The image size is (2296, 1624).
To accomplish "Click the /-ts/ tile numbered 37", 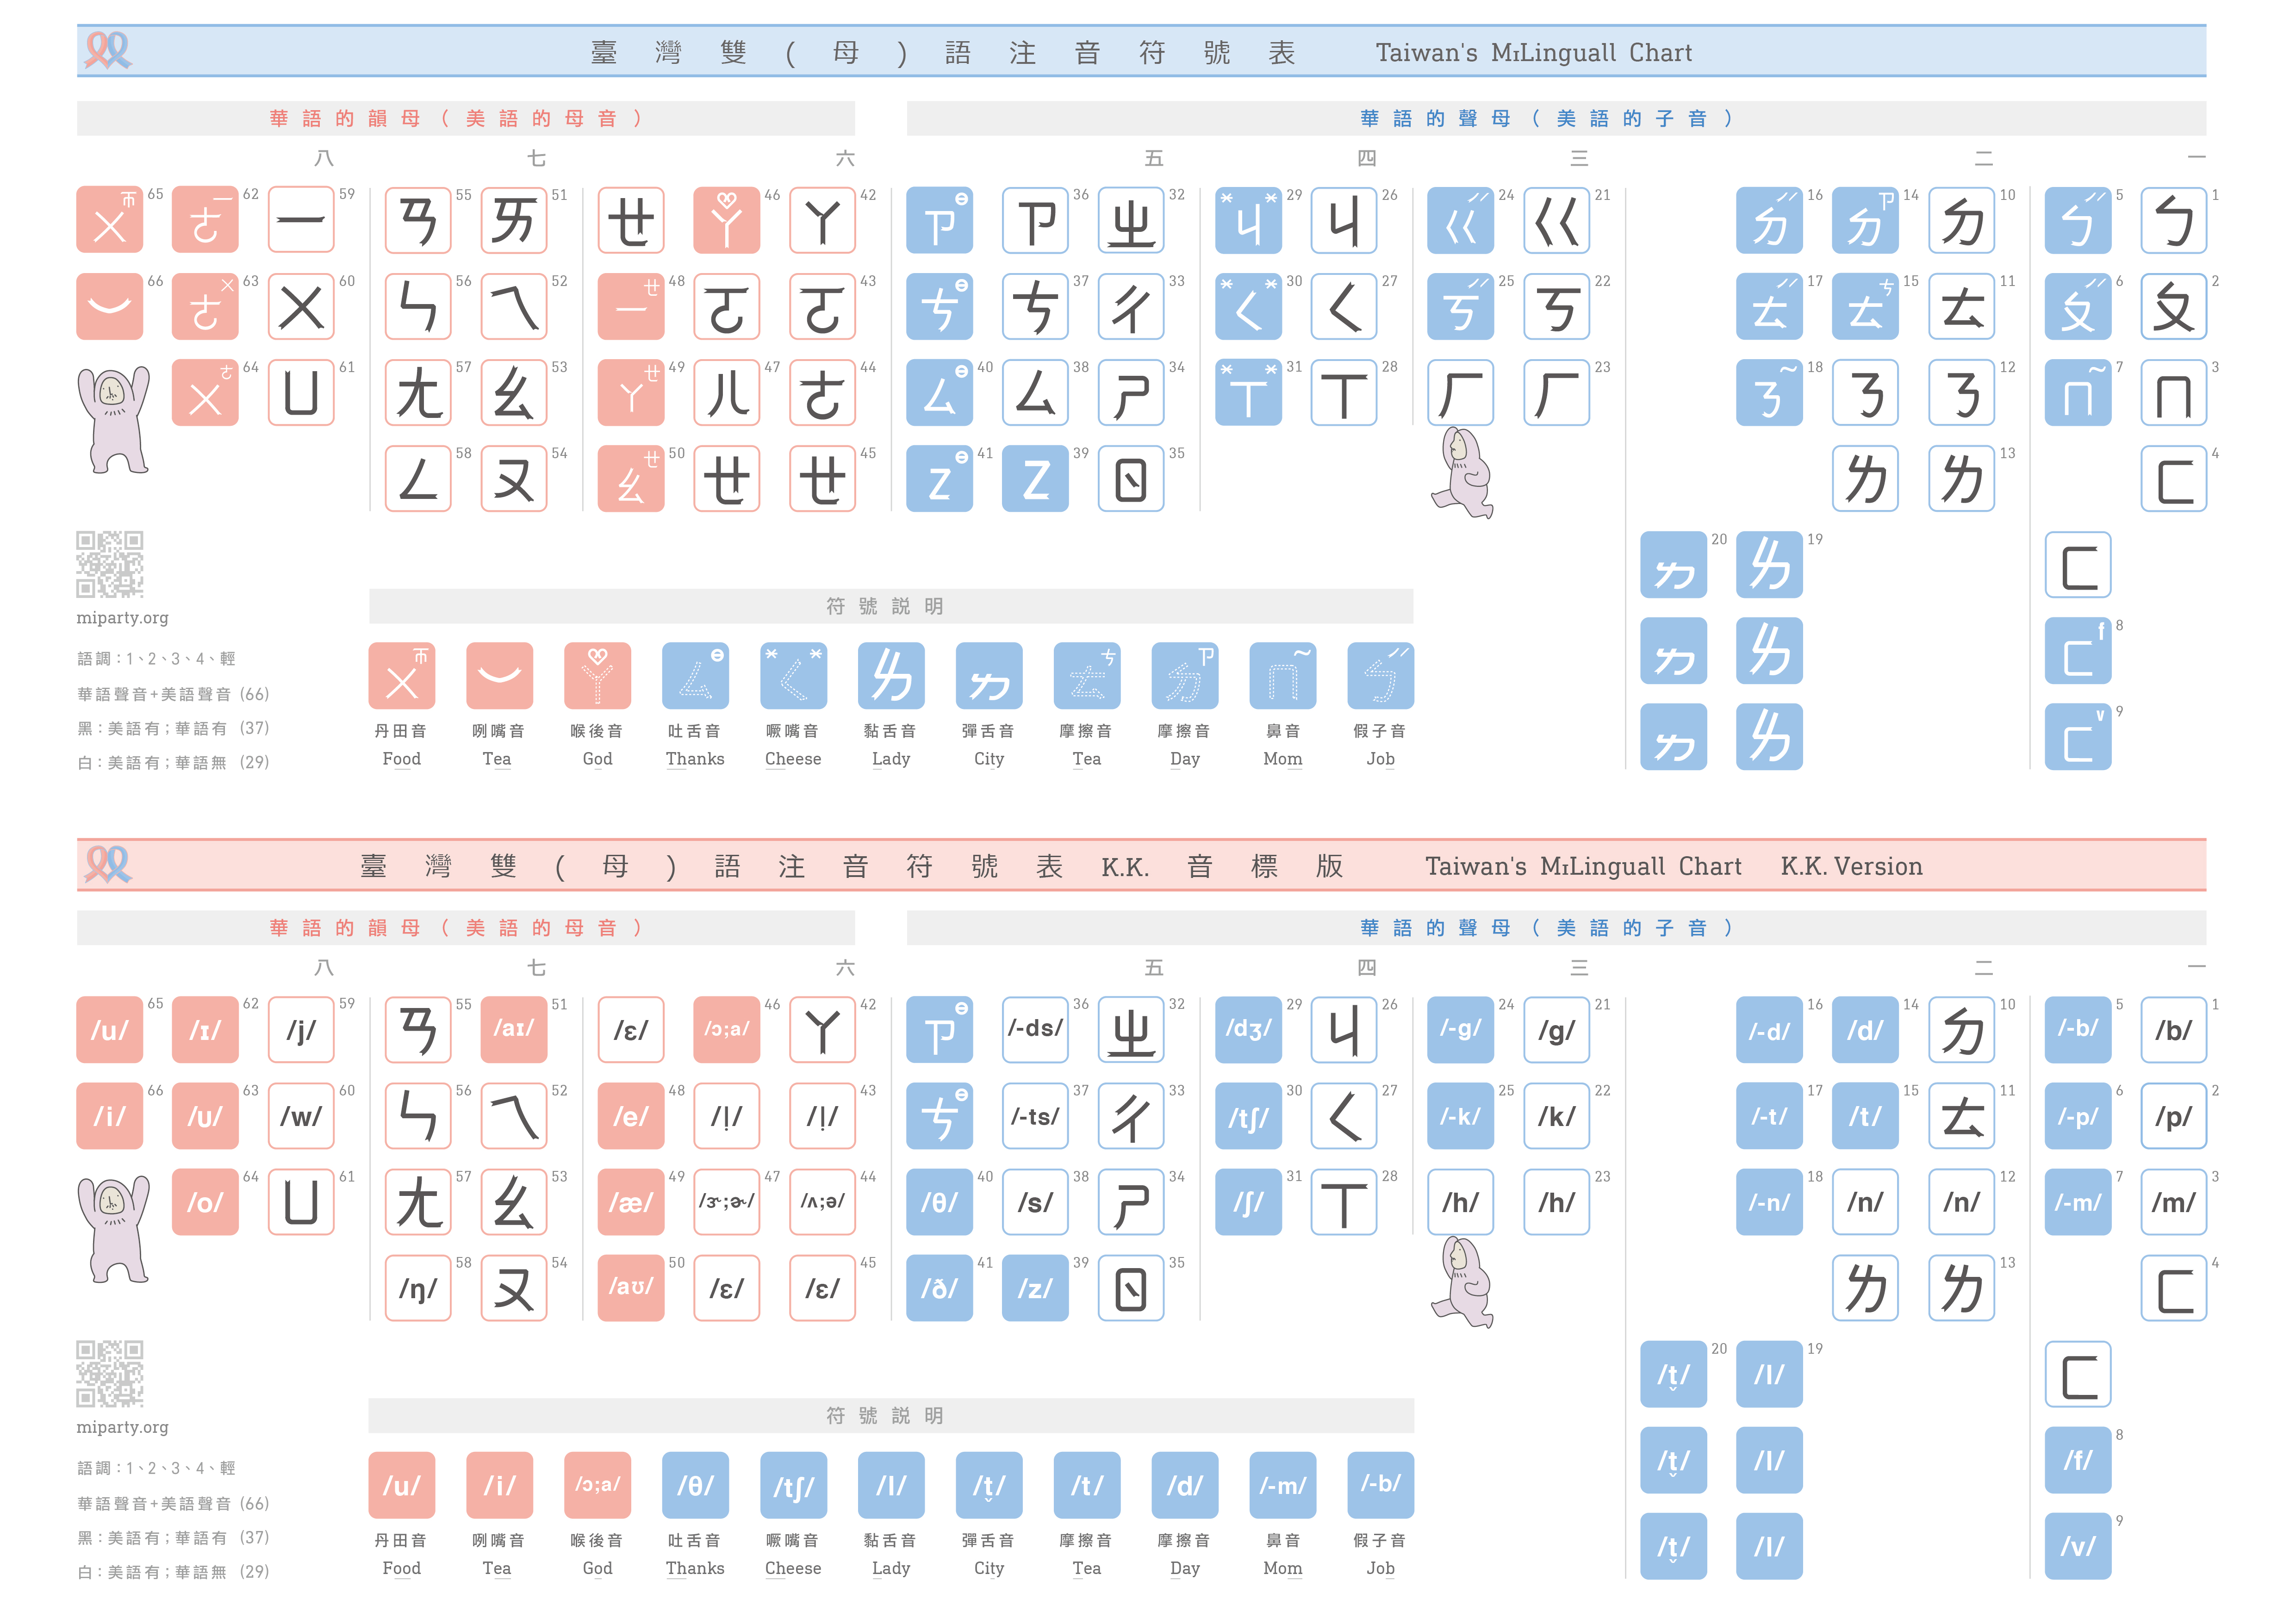I will (x=1035, y=1116).
